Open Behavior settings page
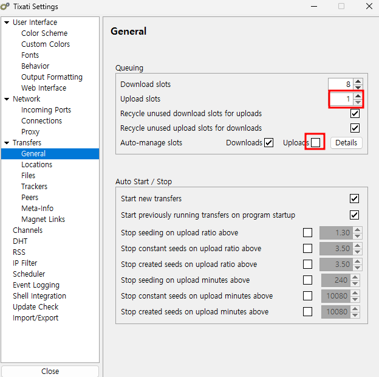379x377 pixels. (35, 66)
